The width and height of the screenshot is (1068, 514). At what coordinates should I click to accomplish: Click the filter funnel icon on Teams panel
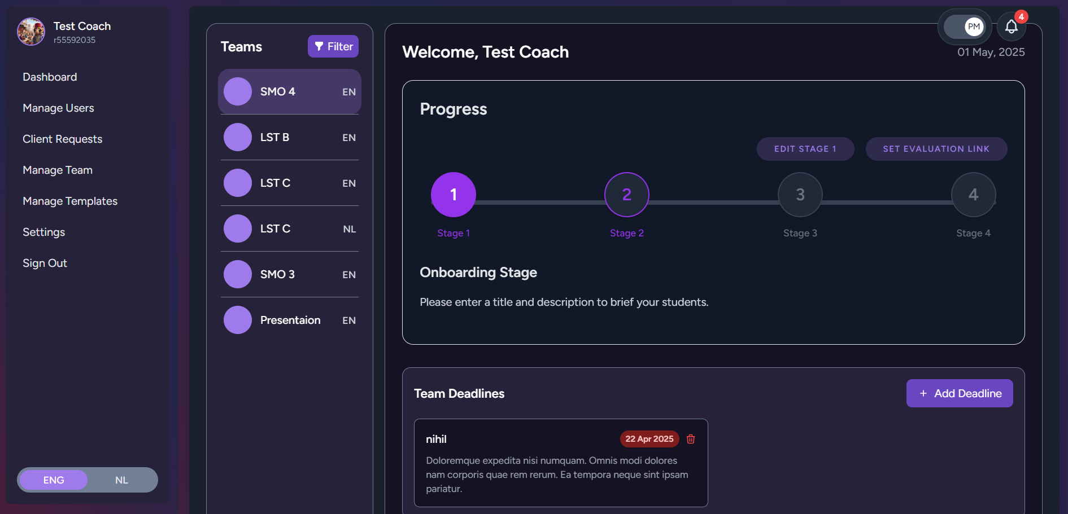click(x=319, y=46)
